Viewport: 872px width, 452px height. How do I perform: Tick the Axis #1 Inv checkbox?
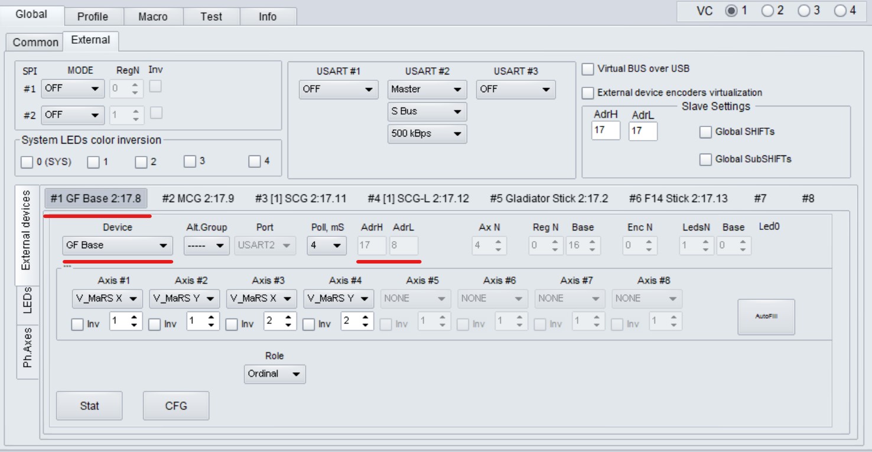point(77,324)
